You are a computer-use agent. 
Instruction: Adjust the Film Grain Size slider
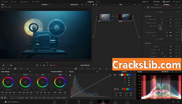[x=157, y=47]
